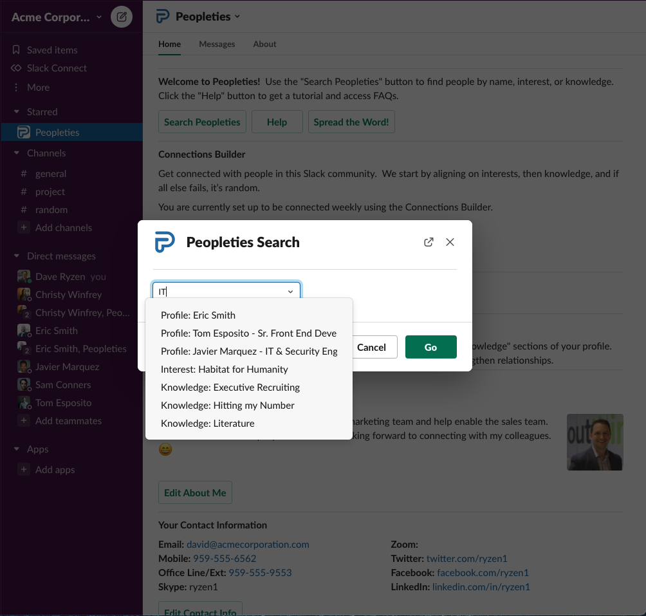Screen dimensions: 646x616
Task: Open the david@acmecorporation.com email link
Action: click(248, 545)
